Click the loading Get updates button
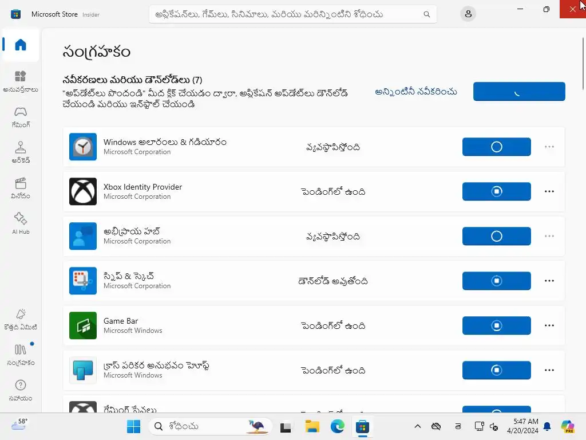 pos(519,91)
